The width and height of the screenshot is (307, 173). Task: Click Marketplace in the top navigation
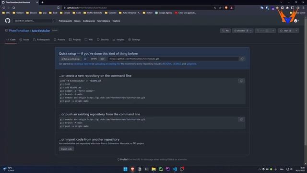(x=104, y=21)
